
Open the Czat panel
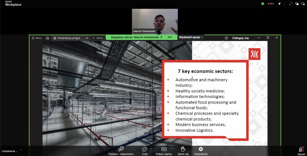[145, 149]
